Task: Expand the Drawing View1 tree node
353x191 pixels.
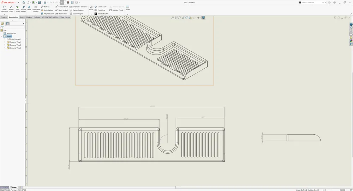Action: pyautogui.click(x=5, y=42)
